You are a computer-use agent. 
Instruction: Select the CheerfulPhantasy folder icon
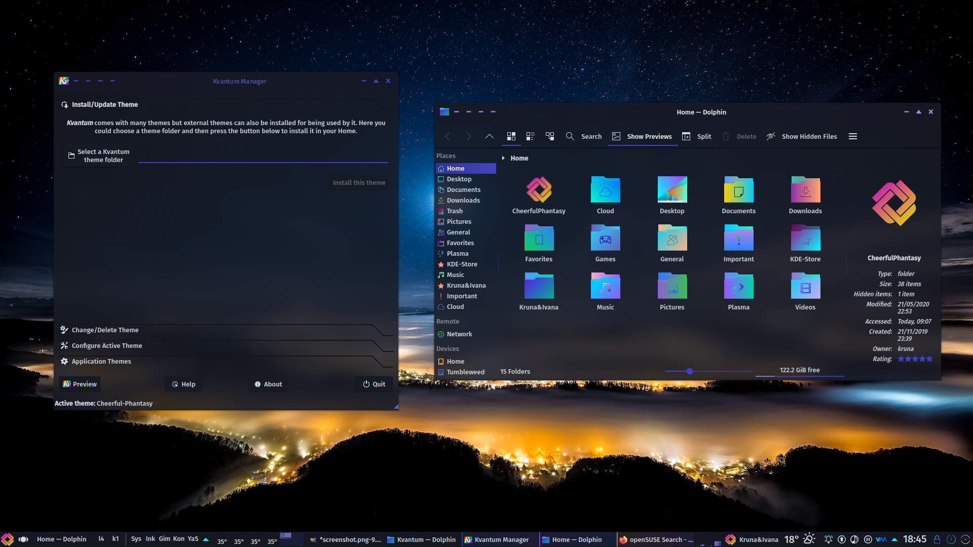(x=539, y=190)
